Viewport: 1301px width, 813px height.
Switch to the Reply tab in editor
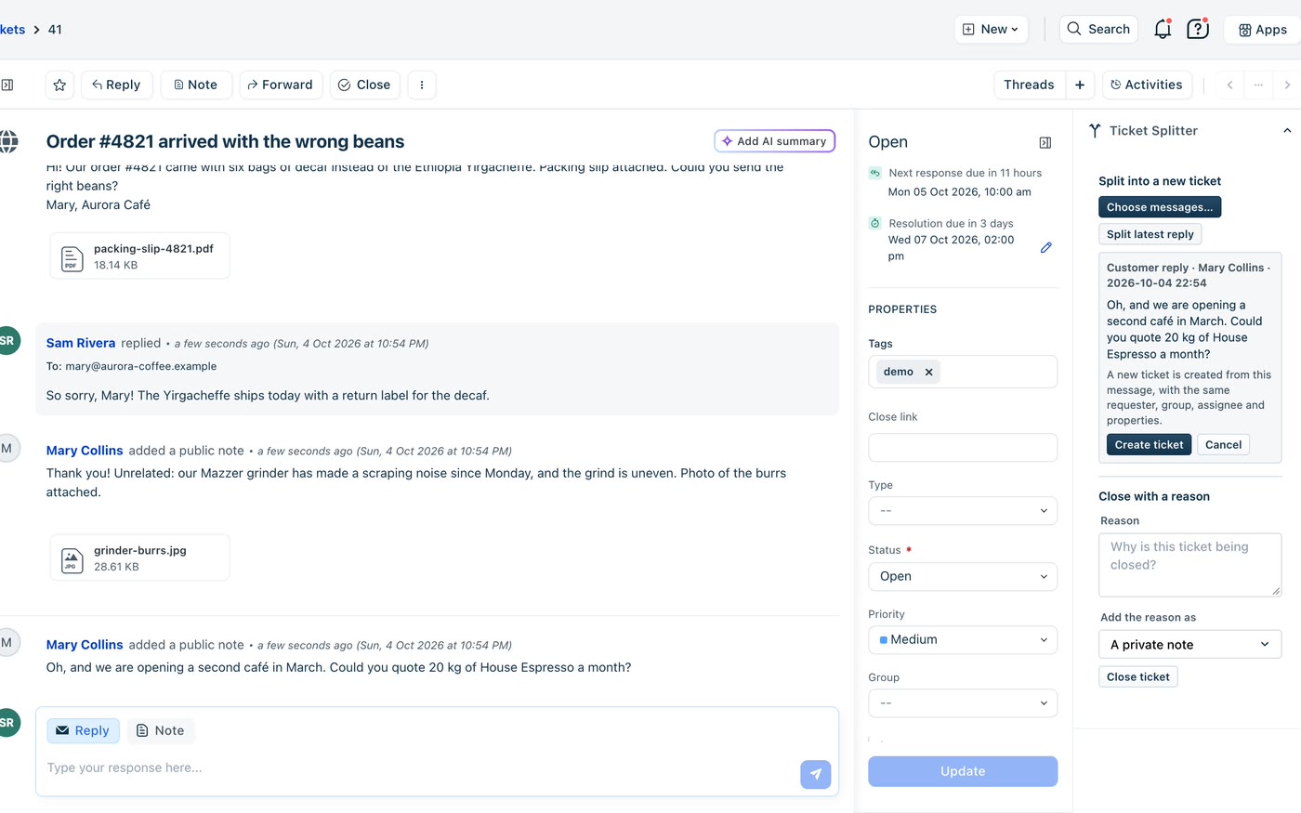tap(84, 730)
